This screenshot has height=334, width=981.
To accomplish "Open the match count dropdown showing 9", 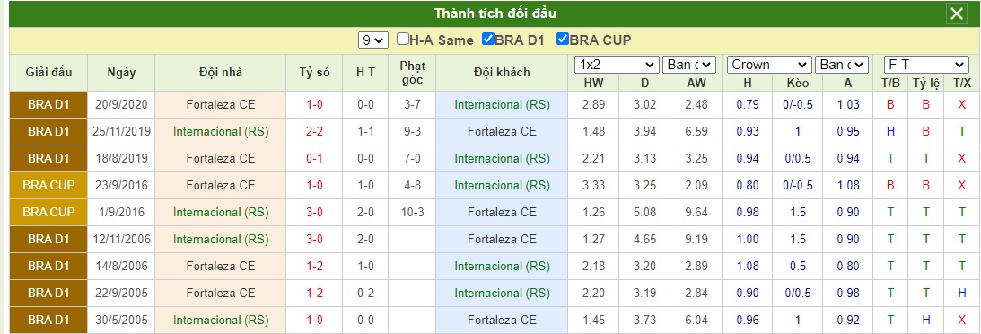I will pyautogui.click(x=373, y=40).
